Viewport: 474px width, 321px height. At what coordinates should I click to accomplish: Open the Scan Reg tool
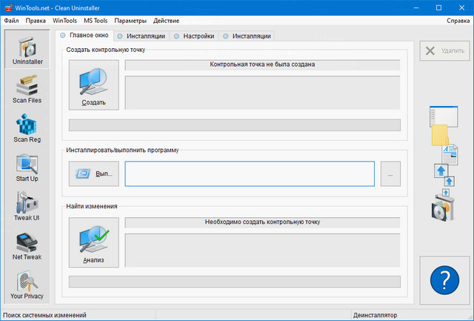click(27, 128)
